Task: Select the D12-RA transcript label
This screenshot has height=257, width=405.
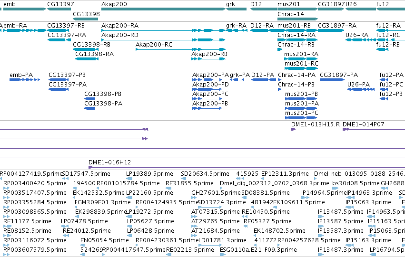Action: 262,26
